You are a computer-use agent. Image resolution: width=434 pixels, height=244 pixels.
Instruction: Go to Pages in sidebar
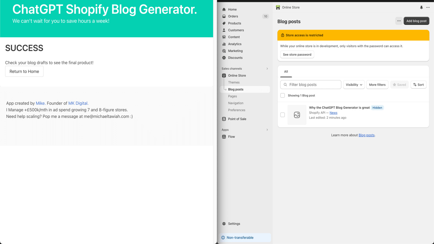pyautogui.click(x=232, y=96)
